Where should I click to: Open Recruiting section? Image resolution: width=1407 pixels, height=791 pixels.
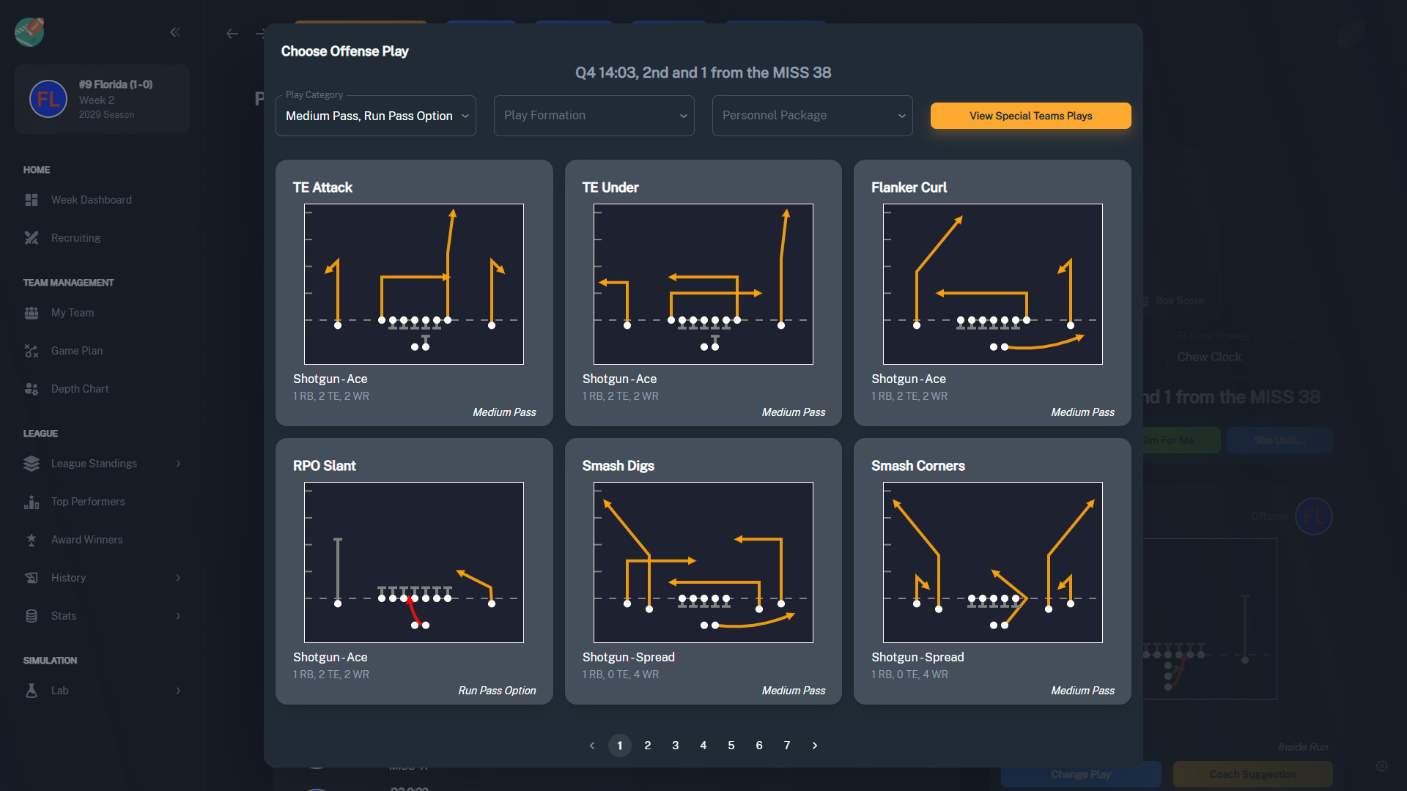click(75, 237)
